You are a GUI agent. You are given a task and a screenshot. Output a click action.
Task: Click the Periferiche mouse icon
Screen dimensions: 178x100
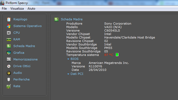9,80
